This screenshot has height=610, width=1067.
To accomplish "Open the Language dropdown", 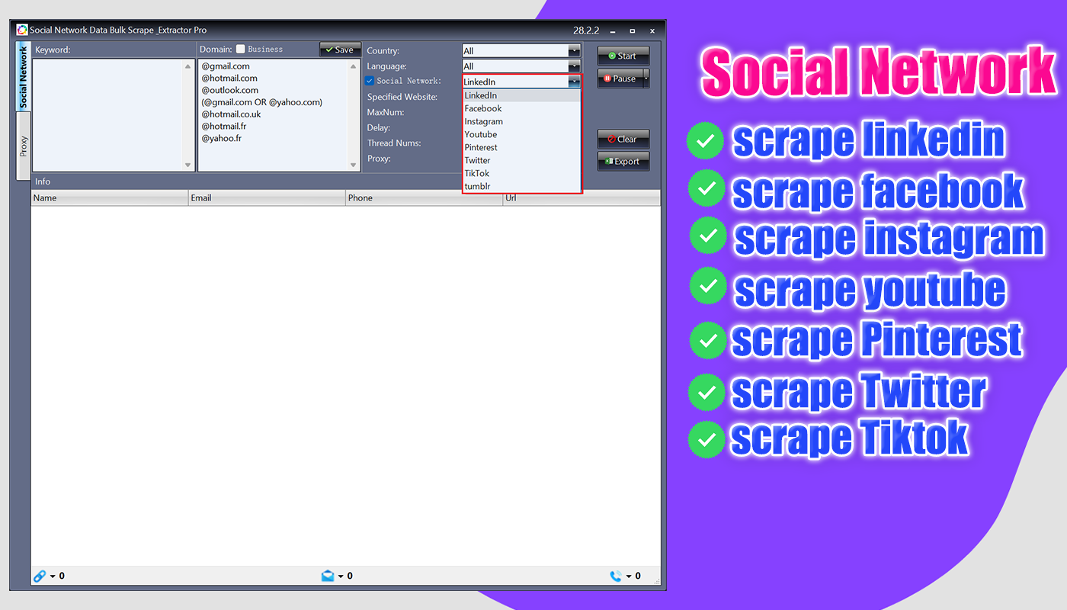I will [574, 66].
